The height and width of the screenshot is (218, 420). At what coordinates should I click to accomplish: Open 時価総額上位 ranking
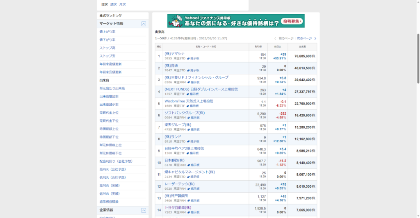click(109, 129)
